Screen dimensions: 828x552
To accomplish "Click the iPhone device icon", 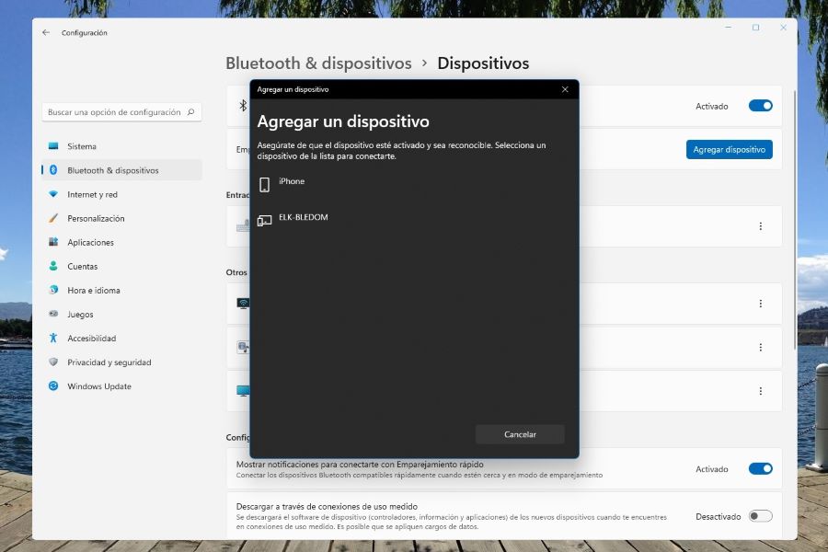I will tap(267, 184).
